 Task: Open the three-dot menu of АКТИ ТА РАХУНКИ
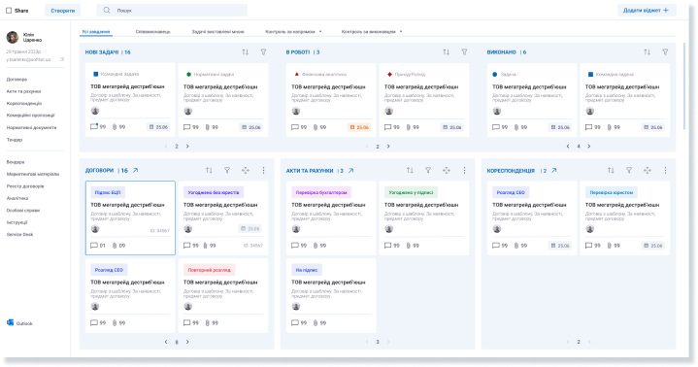[464, 170]
